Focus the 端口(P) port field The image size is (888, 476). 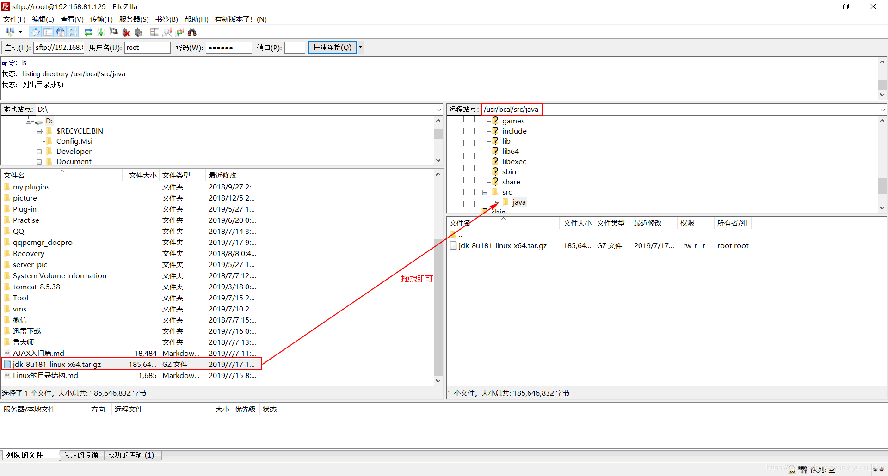pyautogui.click(x=295, y=47)
